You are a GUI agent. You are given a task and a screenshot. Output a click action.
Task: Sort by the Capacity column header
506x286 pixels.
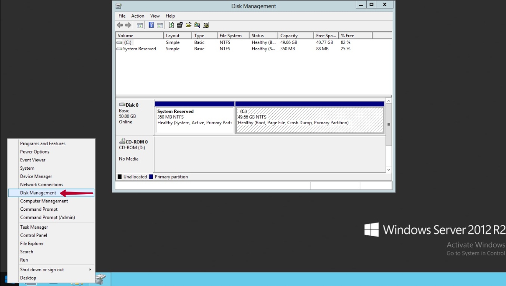(x=289, y=35)
